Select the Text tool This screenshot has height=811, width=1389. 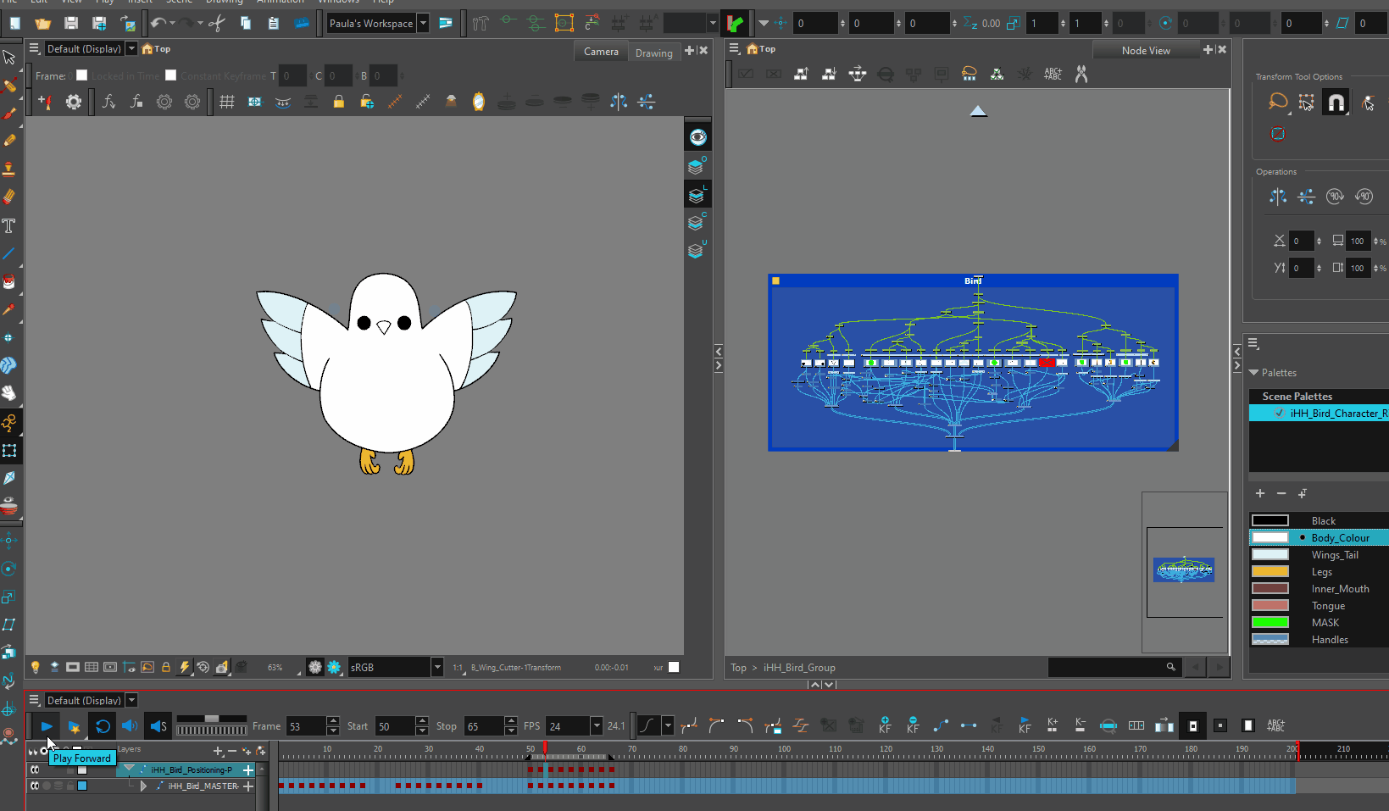coord(11,225)
